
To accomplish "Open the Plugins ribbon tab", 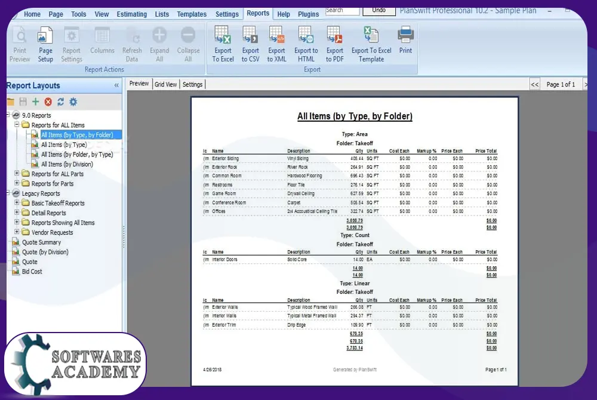I will 309,14.
